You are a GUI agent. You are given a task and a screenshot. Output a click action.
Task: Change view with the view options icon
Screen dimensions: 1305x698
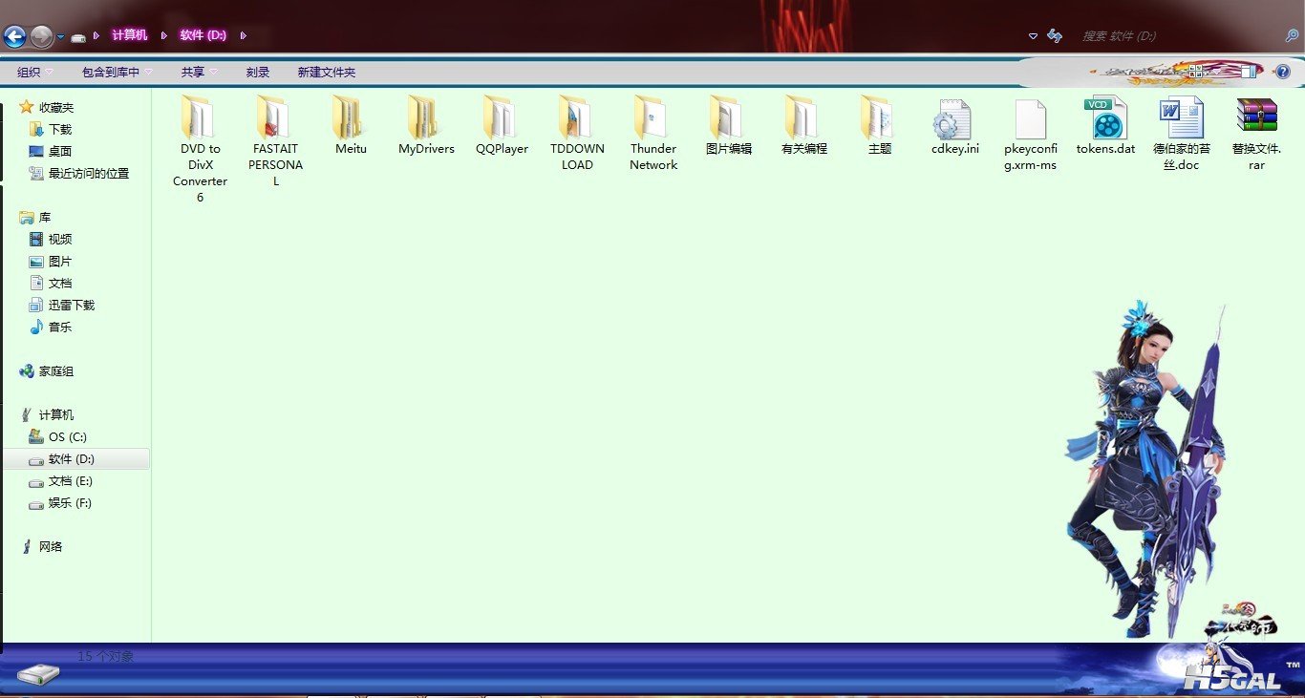(x=1196, y=71)
